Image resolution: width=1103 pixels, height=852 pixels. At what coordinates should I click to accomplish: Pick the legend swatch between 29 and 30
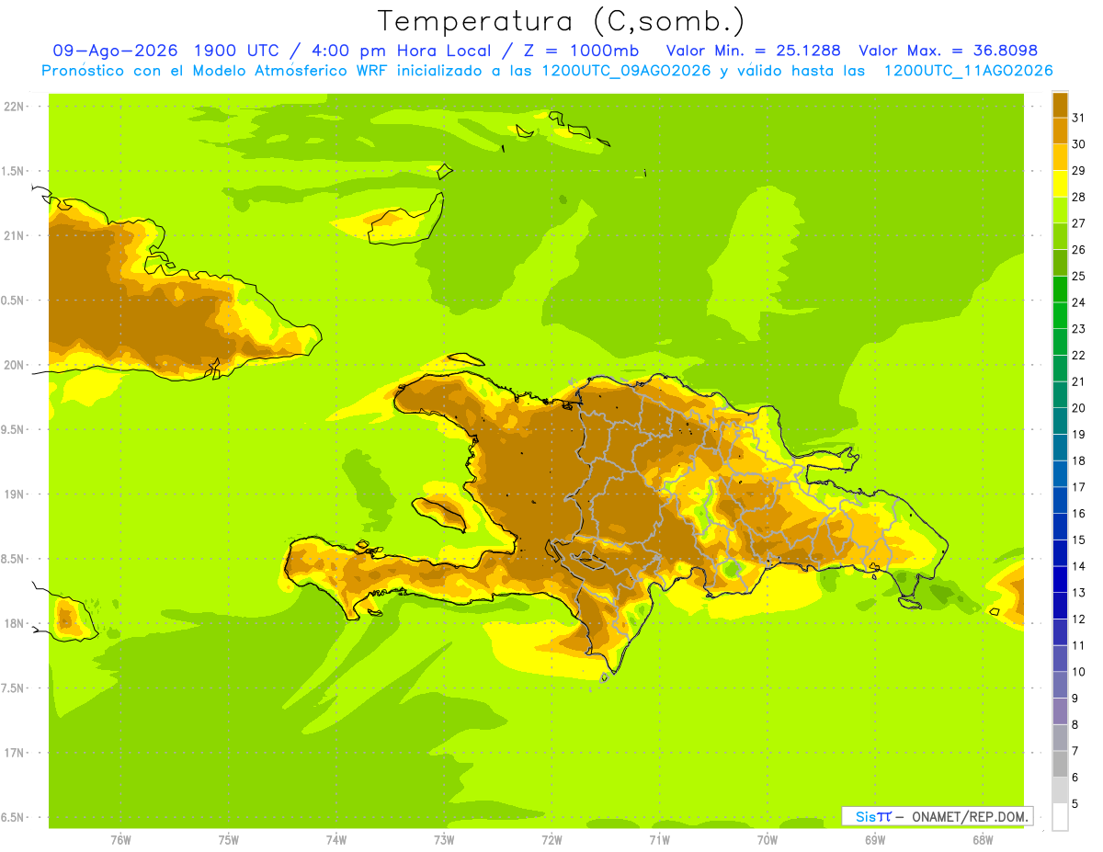[x=1060, y=157]
